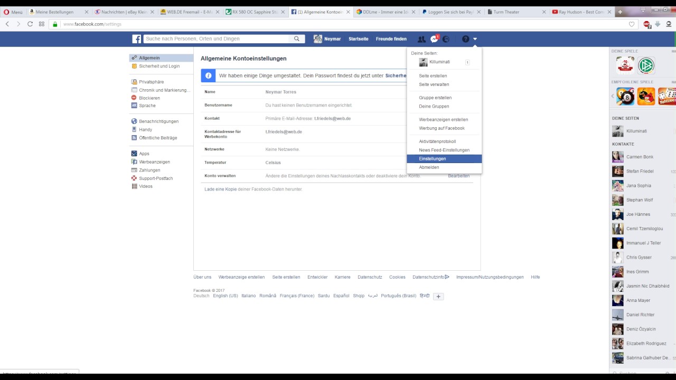Open Freunde finden
Image resolution: width=676 pixels, height=380 pixels.
tap(391, 39)
